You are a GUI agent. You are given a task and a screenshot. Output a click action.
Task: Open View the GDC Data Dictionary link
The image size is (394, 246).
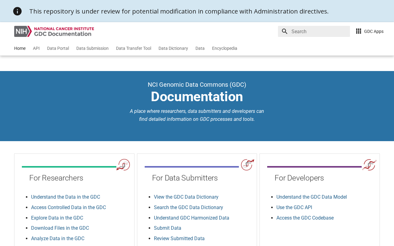click(x=186, y=197)
